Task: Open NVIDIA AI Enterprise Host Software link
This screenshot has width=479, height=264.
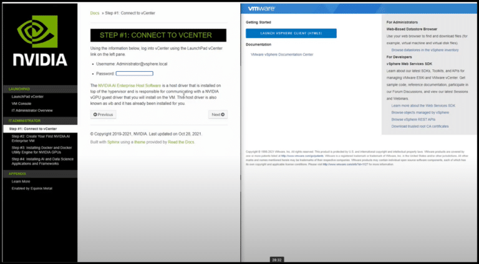Action: click(130, 86)
